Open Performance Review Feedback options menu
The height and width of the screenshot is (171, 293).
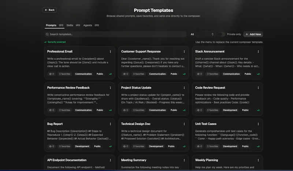tap(110, 88)
